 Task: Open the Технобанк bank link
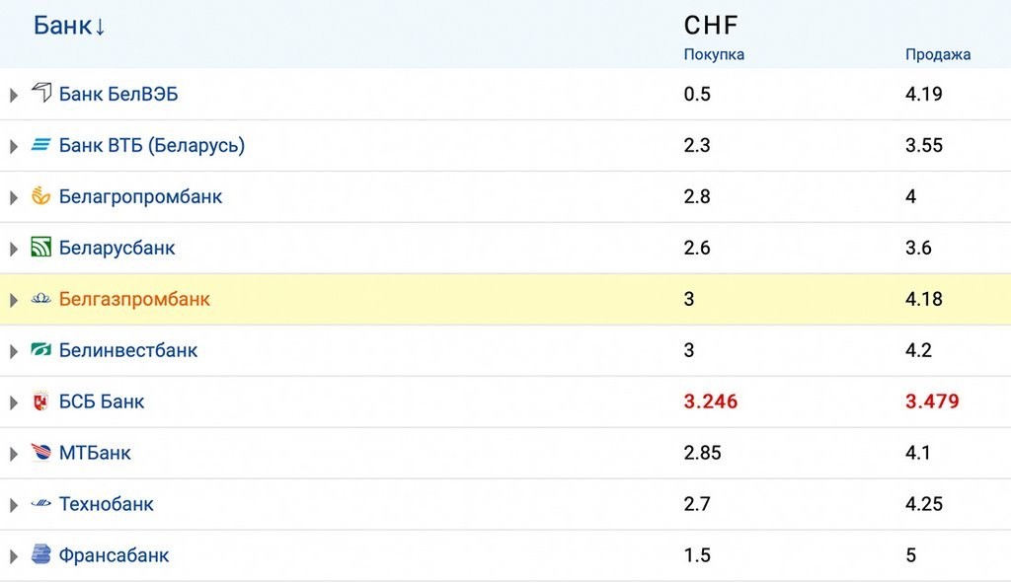107,504
